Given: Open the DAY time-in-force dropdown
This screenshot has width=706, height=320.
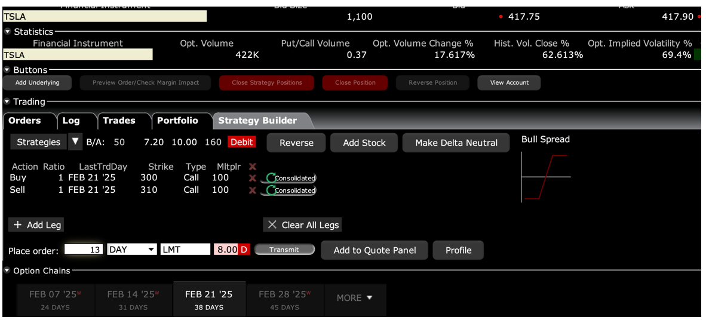Looking at the screenshot, I should point(151,250).
